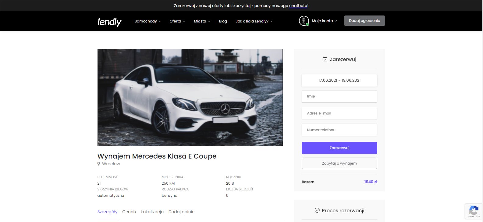Open the Lokalizacja tab
The width and height of the screenshot is (483, 222).
[152, 212]
